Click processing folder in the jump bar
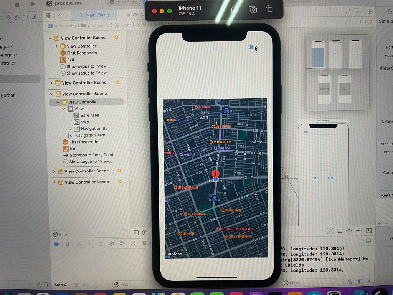Image resolution: width=393 pixels, height=295 pixels. pos(96,25)
